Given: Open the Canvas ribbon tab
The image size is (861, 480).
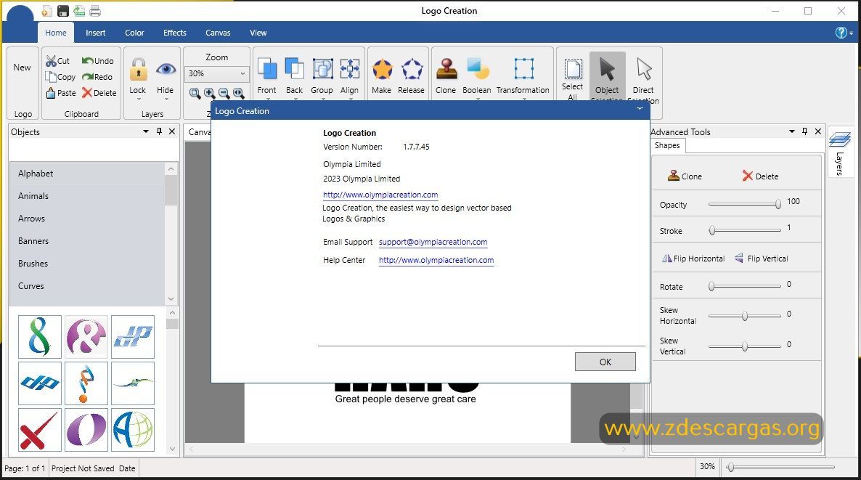Looking at the screenshot, I should tap(218, 33).
